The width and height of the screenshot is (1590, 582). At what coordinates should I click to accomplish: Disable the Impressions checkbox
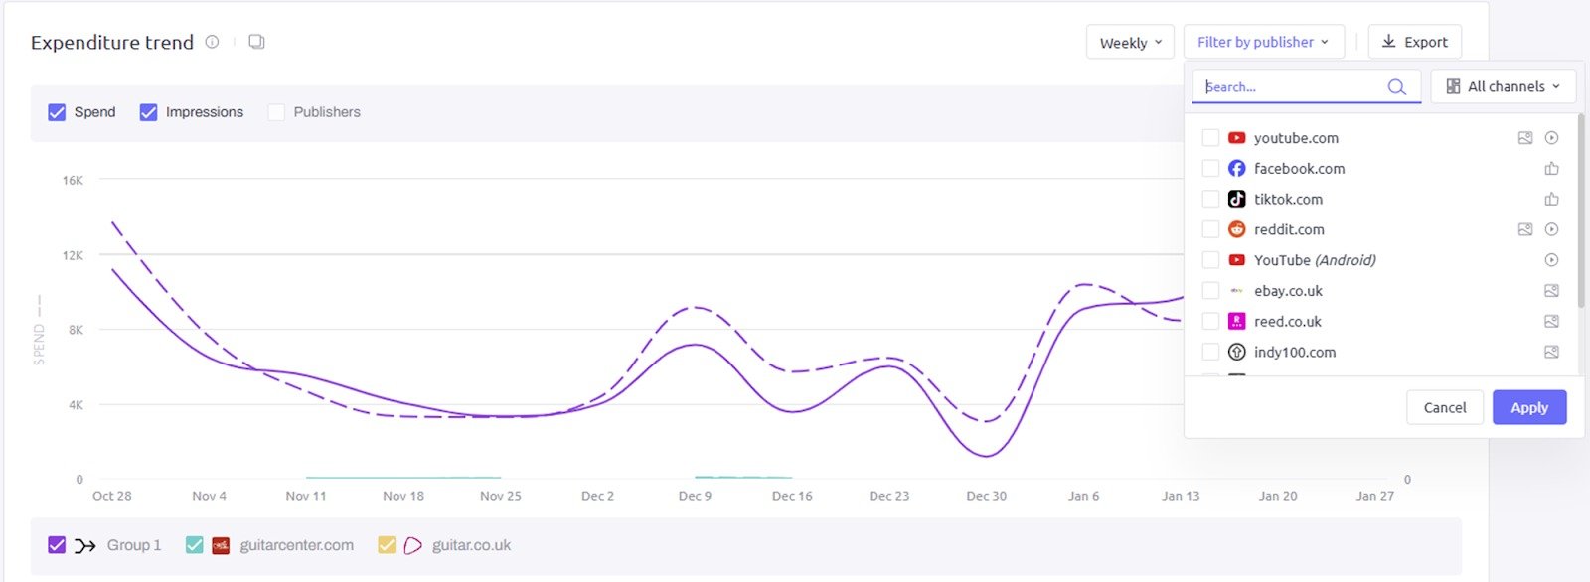(x=148, y=112)
